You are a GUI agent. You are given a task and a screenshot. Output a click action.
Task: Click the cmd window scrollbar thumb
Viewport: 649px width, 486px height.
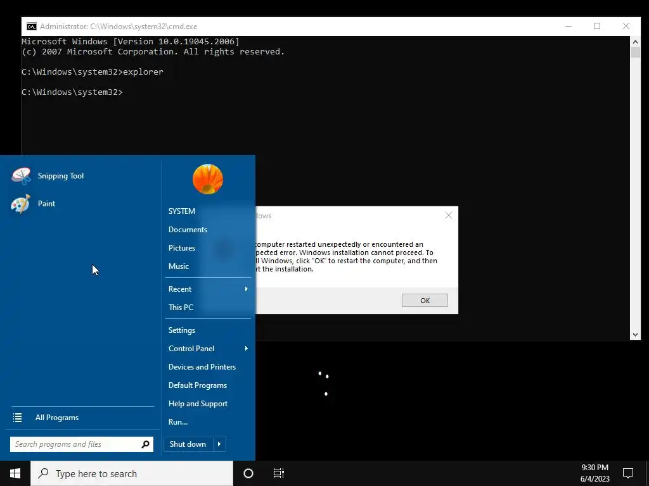tap(635, 52)
